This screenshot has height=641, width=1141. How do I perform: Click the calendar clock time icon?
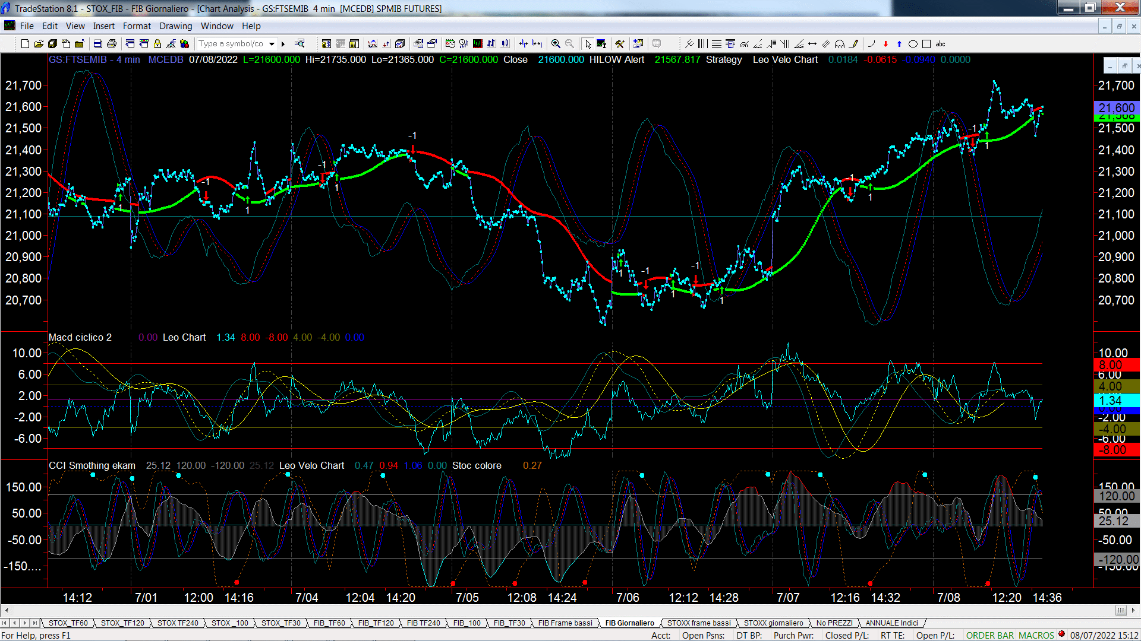(x=450, y=44)
